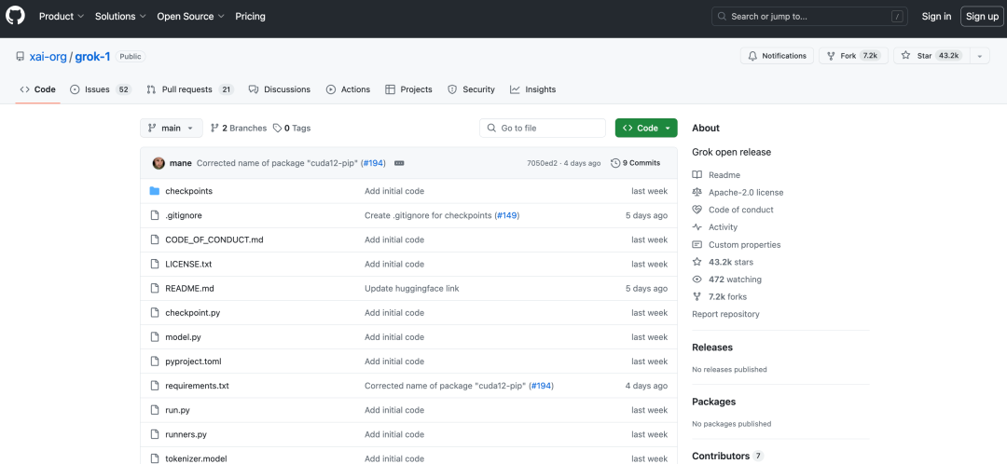Open the mane author name link
1007x464 pixels.
click(x=181, y=163)
